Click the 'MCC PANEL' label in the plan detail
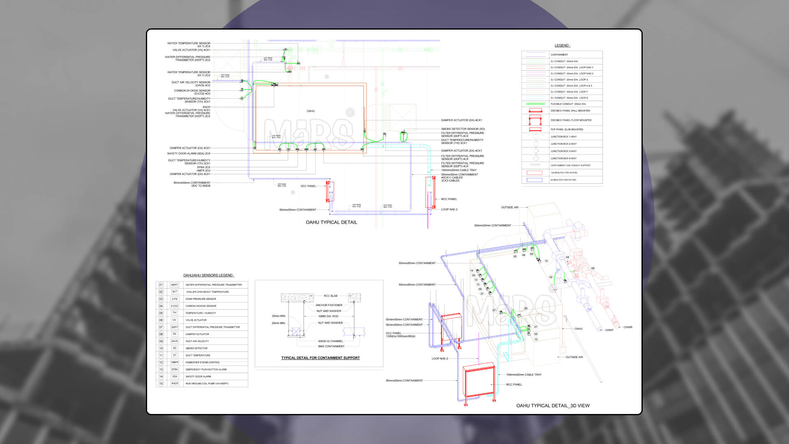Image resolution: width=789 pixels, height=444 pixels. 449,199
